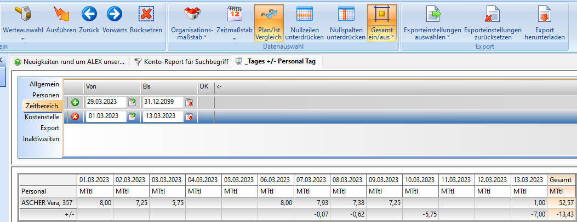Go back with the Zurück arrow
This screenshot has width=577, height=222.
pos(89,14)
